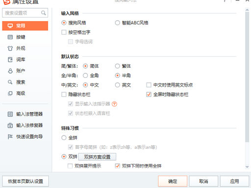Click the scrollbar up arrow
The height and width of the screenshot is (188, 251).
(x=247, y=10)
